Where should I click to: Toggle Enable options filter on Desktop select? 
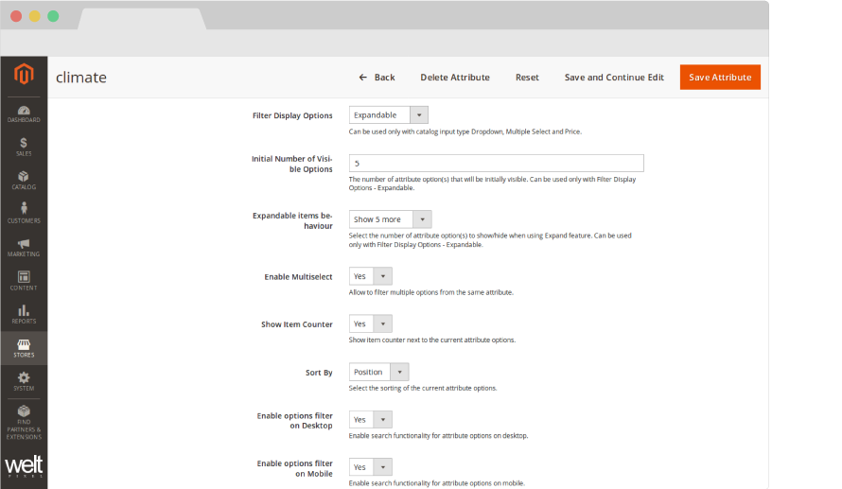(371, 419)
